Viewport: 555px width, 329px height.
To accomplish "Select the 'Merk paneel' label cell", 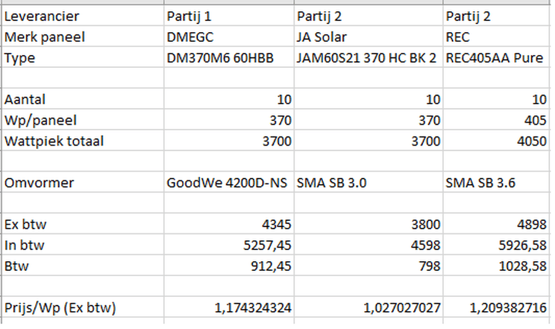I will (83, 37).
